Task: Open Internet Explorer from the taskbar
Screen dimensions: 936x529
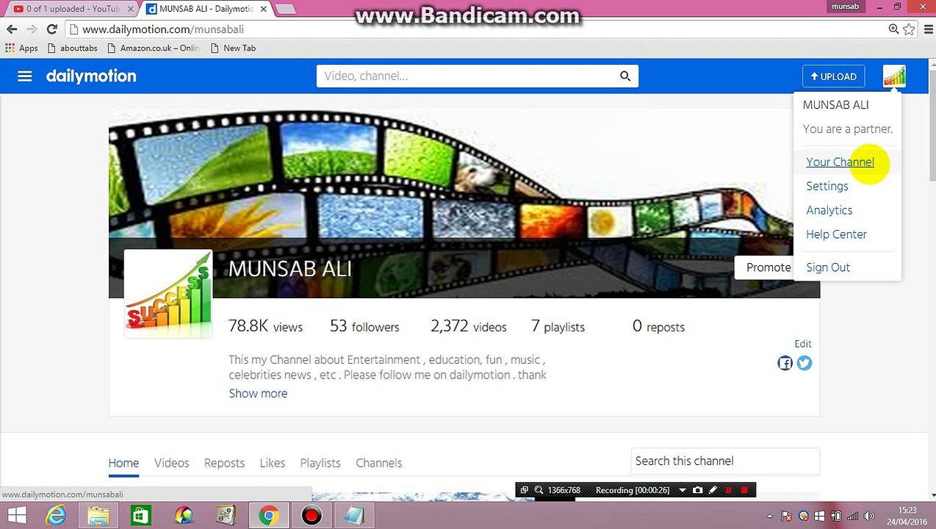Action: pyautogui.click(x=56, y=516)
